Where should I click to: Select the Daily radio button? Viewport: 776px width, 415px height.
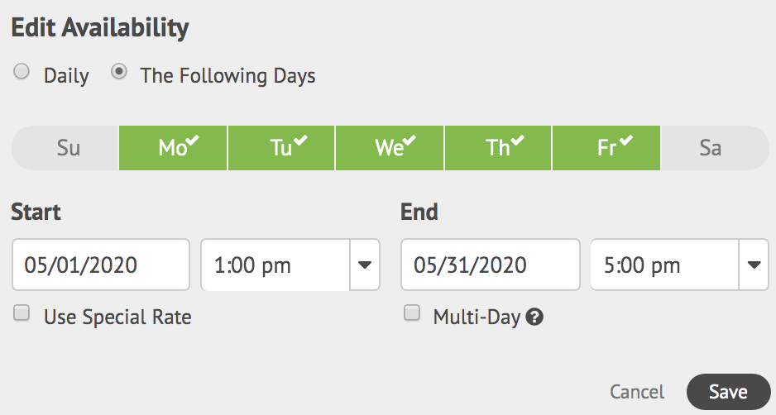pyautogui.click(x=22, y=72)
